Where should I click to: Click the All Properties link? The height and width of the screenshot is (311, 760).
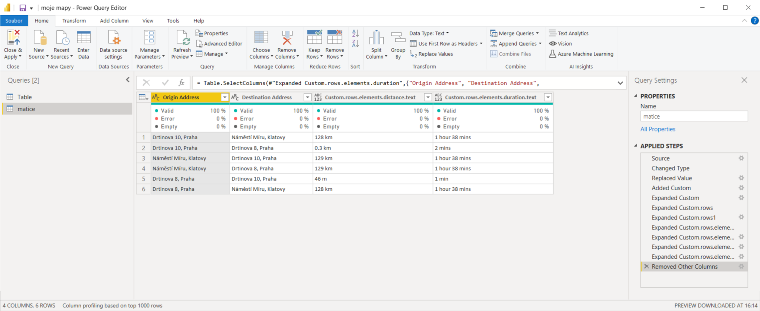658,129
